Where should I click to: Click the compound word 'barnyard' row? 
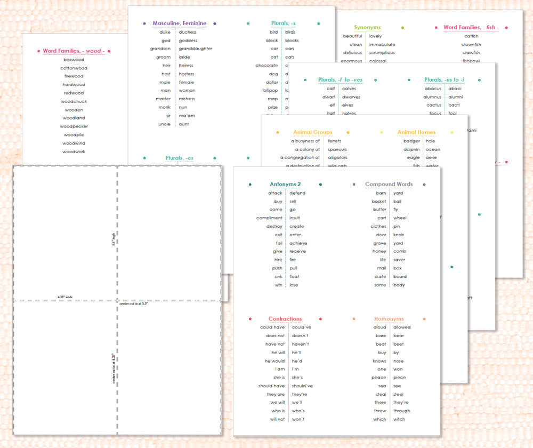(x=388, y=193)
